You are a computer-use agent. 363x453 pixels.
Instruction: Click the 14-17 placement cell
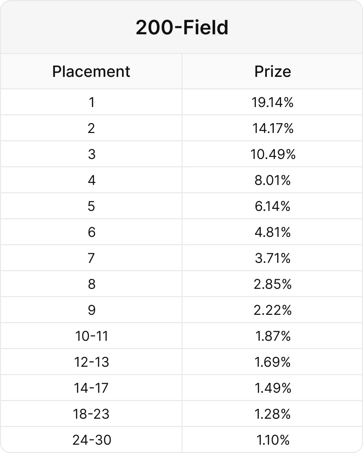(91, 388)
